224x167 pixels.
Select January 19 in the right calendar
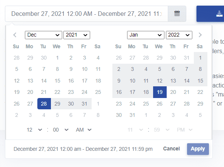point(160,92)
